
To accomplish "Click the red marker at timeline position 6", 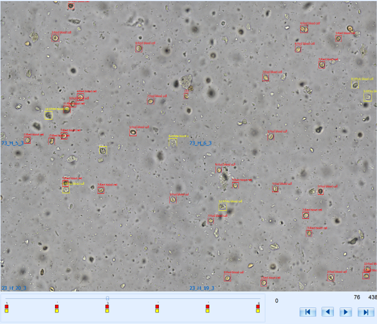I will click(x=258, y=306).
